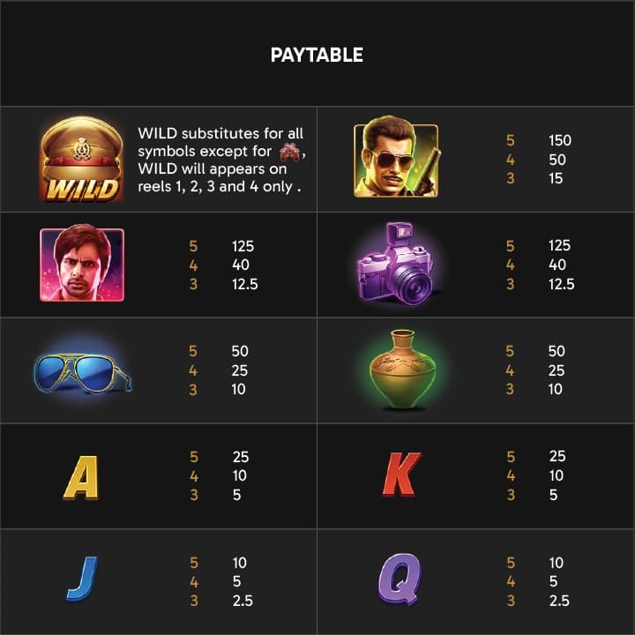Click the WILD police cap symbol

coord(81,161)
